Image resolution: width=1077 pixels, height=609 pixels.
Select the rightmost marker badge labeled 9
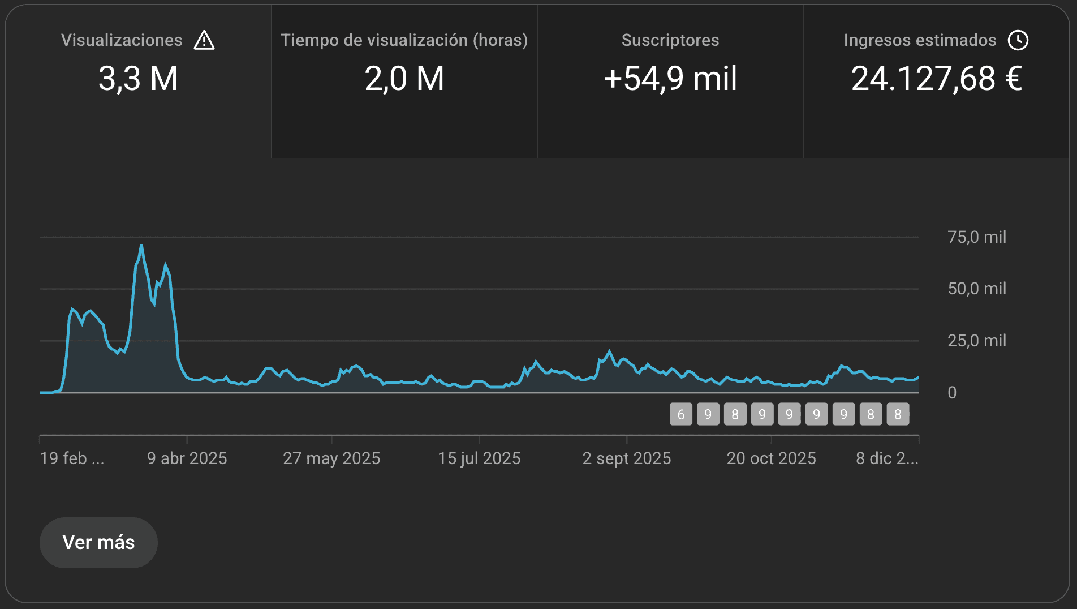843,414
